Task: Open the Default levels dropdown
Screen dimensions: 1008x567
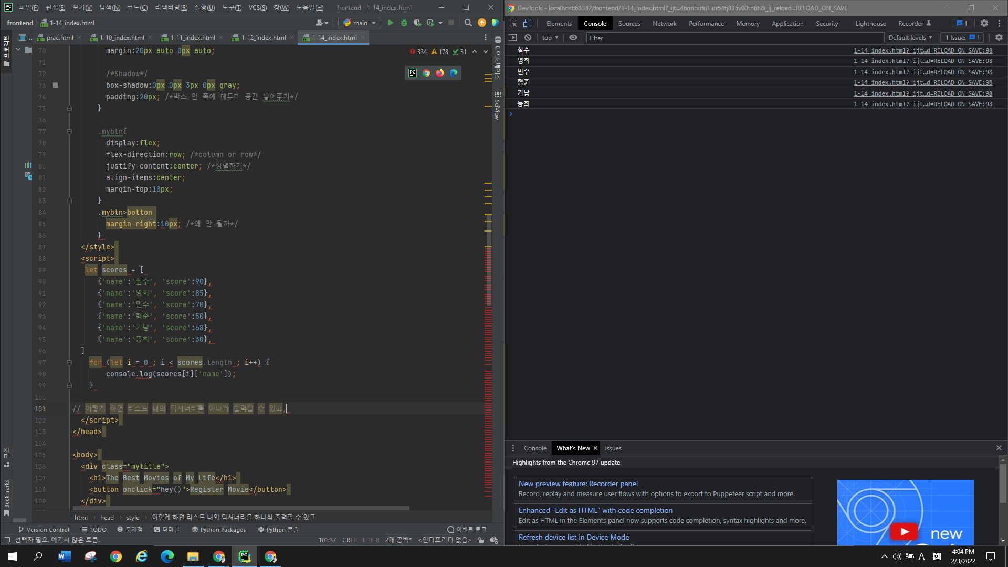Action: coord(910,38)
